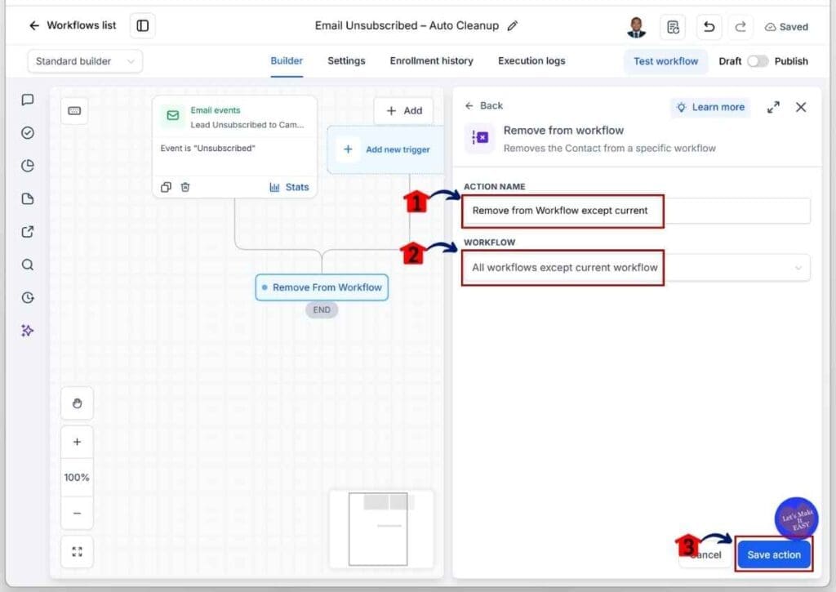Open the comments sidebar icon

coord(28,100)
